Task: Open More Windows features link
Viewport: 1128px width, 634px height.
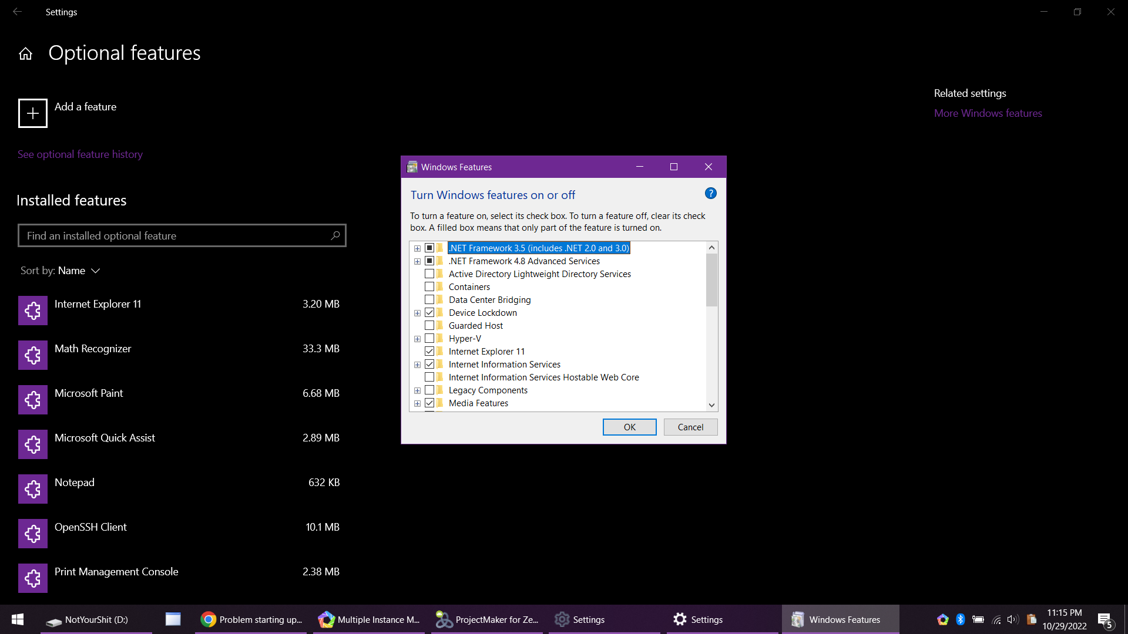Action: pyautogui.click(x=988, y=113)
